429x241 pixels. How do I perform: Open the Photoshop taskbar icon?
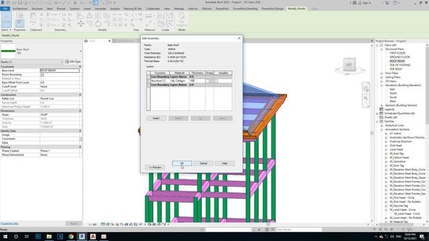coord(38,236)
